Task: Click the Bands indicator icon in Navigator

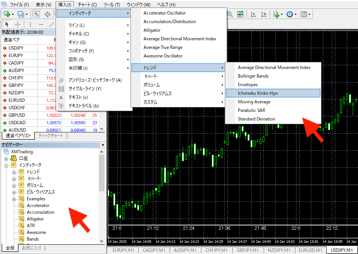Action: point(22,239)
